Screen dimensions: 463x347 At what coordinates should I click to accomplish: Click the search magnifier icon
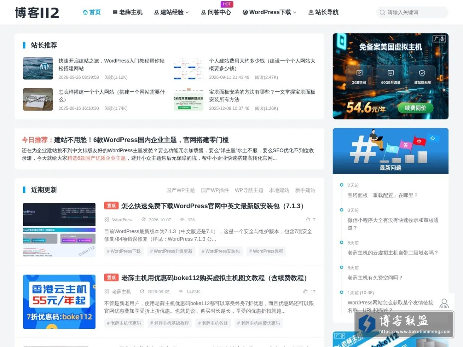click(x=382, y=12)
